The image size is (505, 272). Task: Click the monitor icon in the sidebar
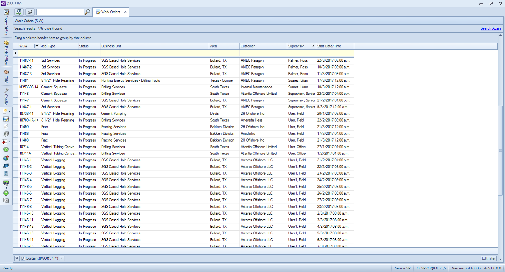coord(6,183)
